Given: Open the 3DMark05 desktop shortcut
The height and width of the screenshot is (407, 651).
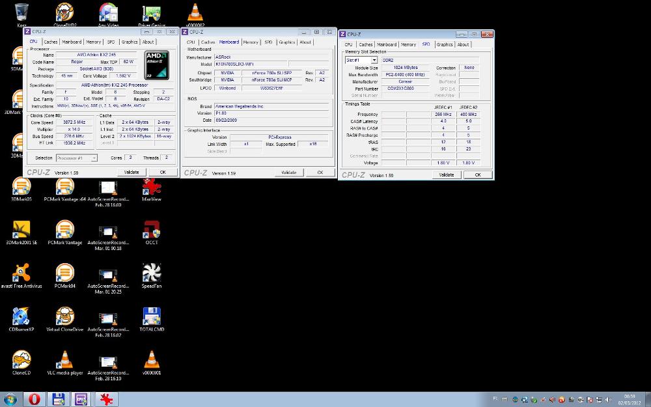Looking at the screenshot, I should (21, 189).
